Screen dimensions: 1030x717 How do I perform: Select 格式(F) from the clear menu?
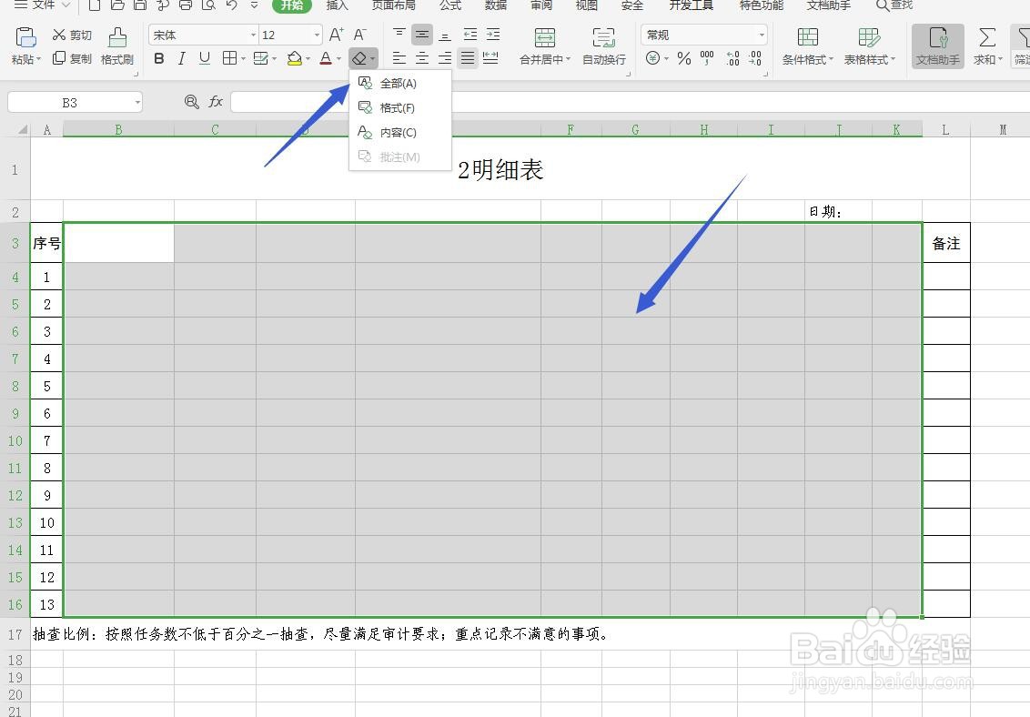pos(399,107)
